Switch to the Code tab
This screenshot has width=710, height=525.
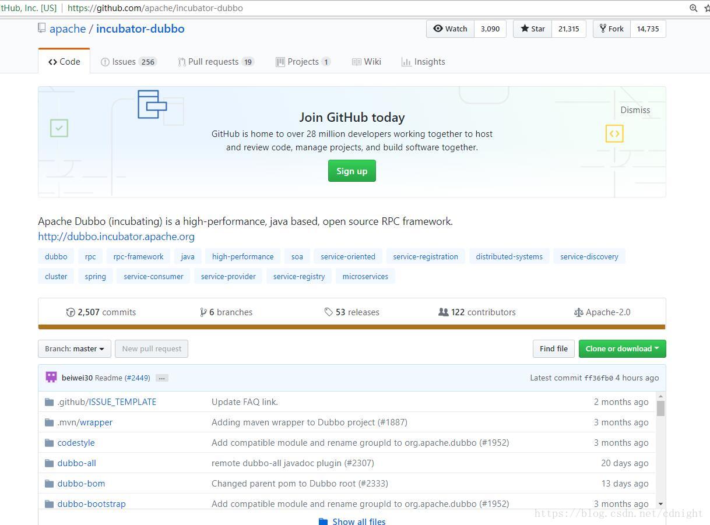point(64,61)
